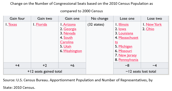
Task: Open the Texas state link
Action: [x=13, y=24]
